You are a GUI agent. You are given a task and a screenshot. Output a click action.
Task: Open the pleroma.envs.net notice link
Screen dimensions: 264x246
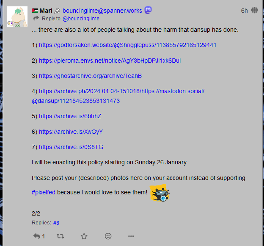[x=110, y=61]
